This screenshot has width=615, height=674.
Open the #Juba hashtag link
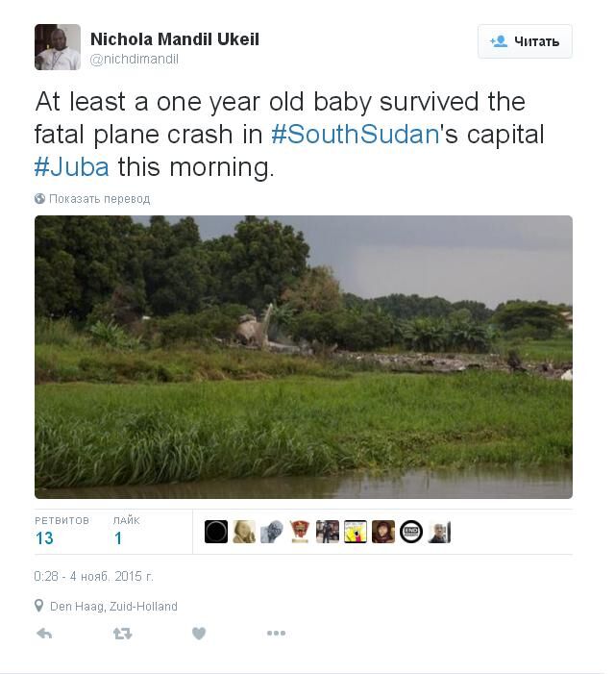click(x=72, y=166)
